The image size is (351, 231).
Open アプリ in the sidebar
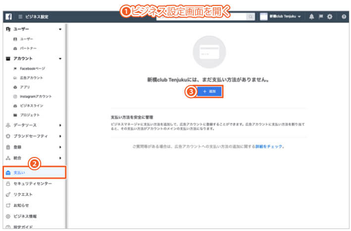[x=25, y=87]
